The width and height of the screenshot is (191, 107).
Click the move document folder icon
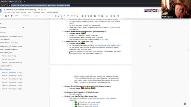coord(42,10)
